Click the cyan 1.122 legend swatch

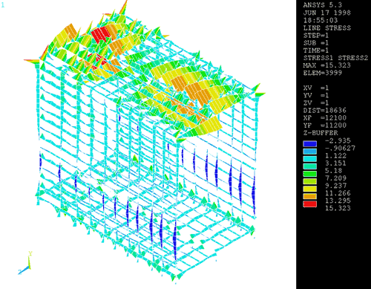[310, 159]
